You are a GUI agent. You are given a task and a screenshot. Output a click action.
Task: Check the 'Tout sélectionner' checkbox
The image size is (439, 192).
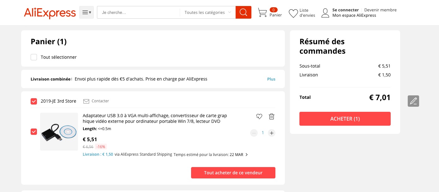click(x=34, y=57)
